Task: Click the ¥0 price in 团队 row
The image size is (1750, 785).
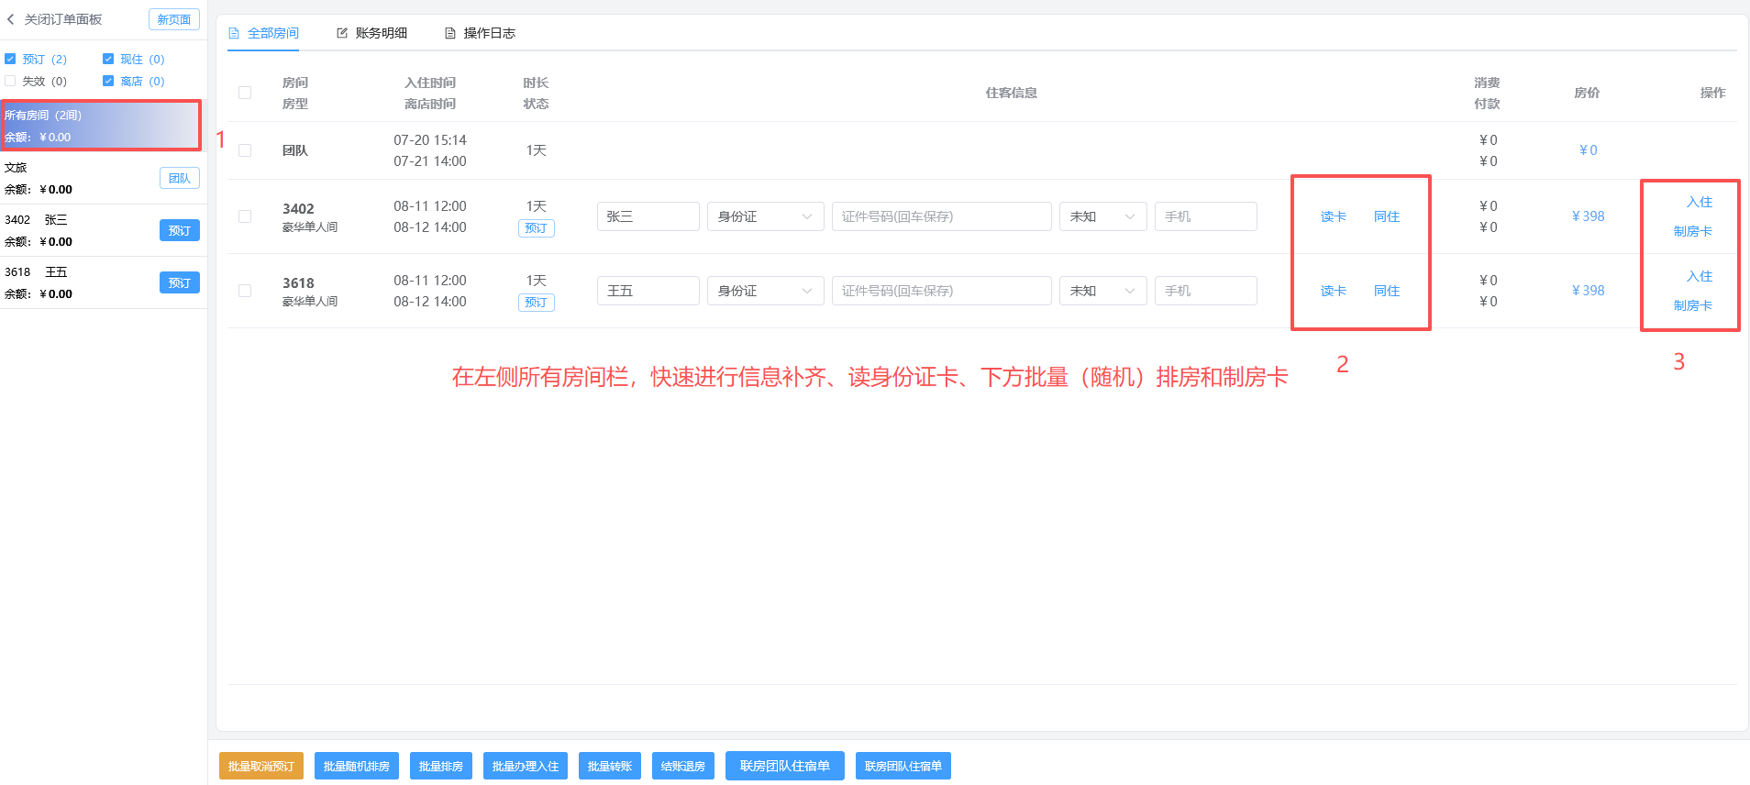Action: tap(1589, 150)
